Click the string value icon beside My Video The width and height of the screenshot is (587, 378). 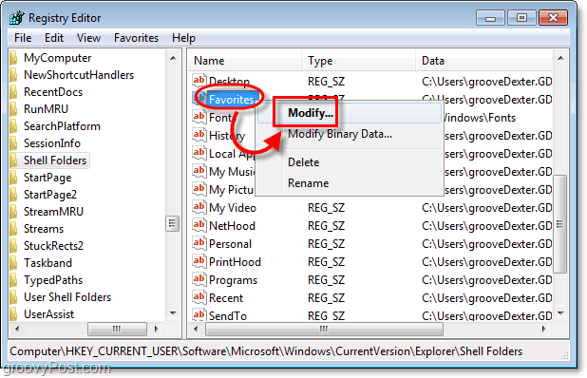(199, 207)
